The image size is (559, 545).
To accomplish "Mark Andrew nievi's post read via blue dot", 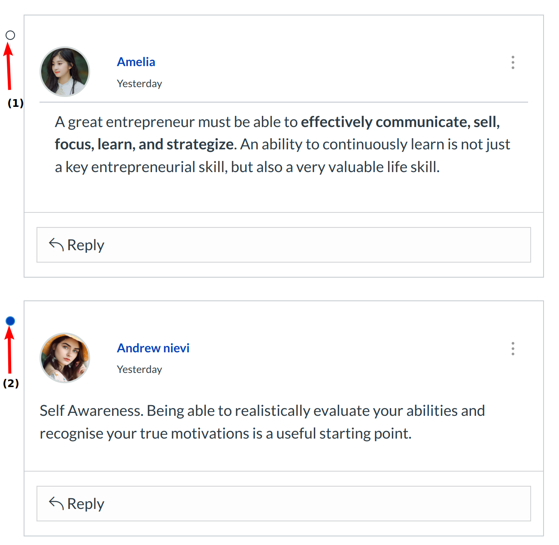I will pyautogui.click(x=10, y=321).
